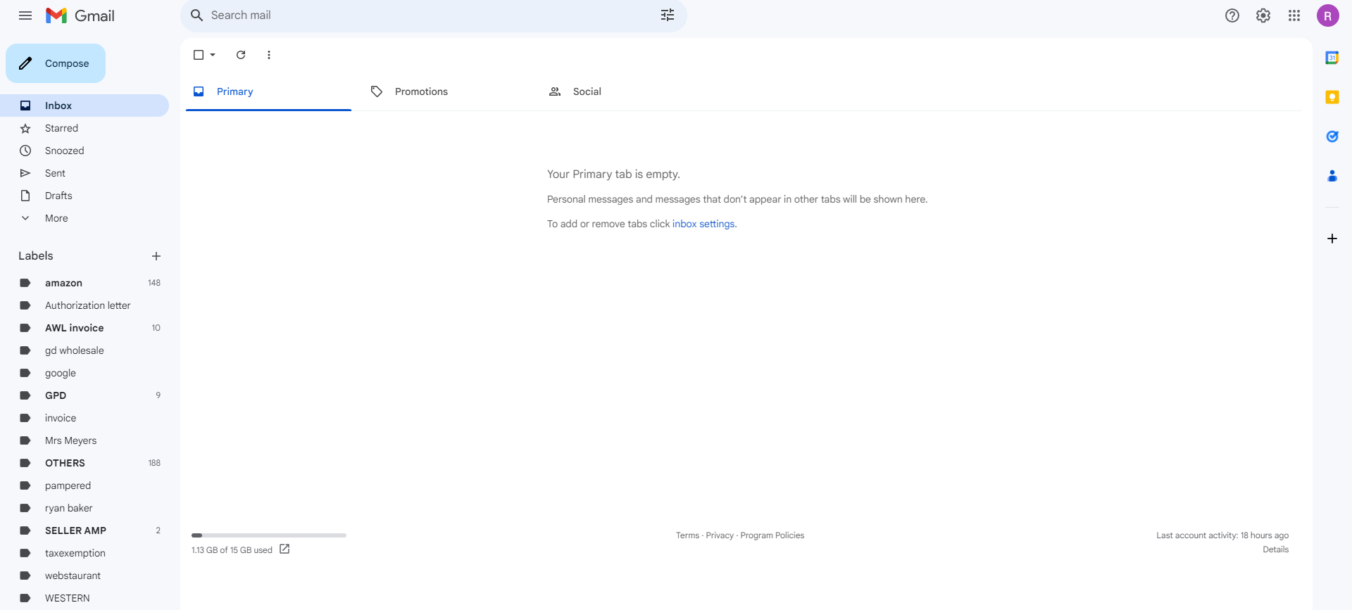Open the SELLER AMP label
Screen dimensions: 1352x610
pyautogui.click(x=84, y=530)
